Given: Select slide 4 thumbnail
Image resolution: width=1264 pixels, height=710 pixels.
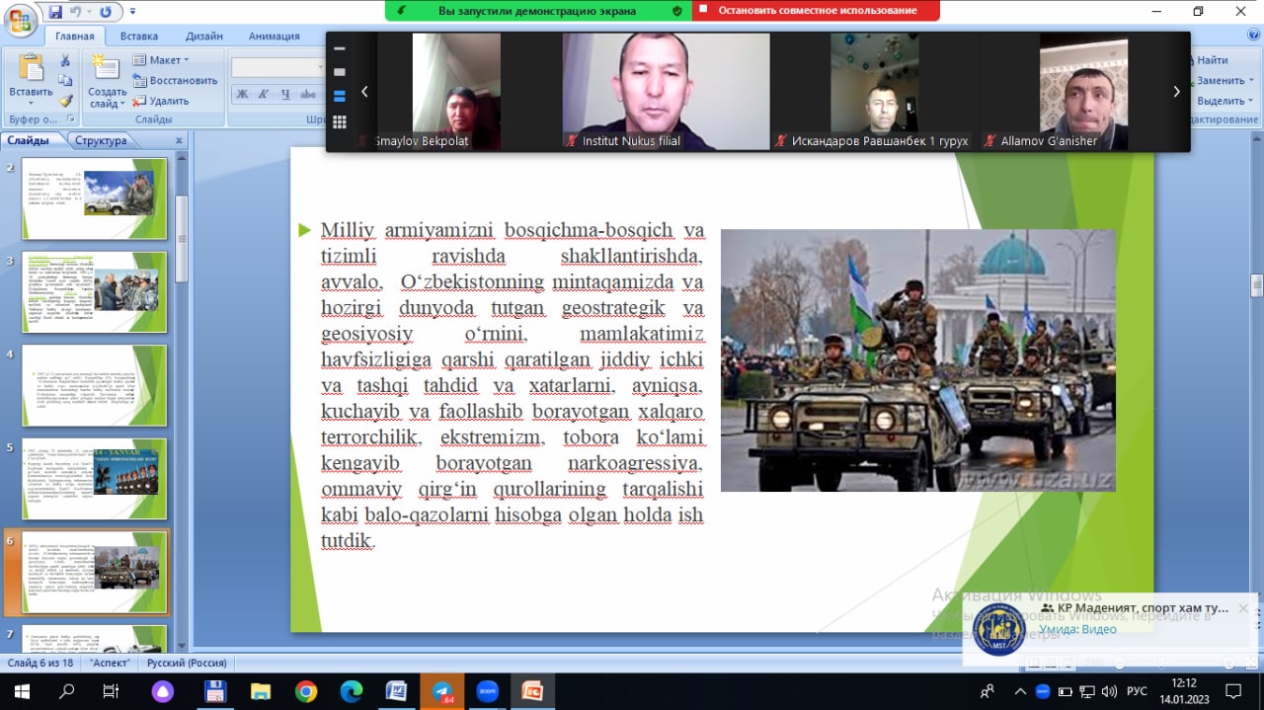Looking at the screenshot, I should pyautogui.click(x=96, y=385).
